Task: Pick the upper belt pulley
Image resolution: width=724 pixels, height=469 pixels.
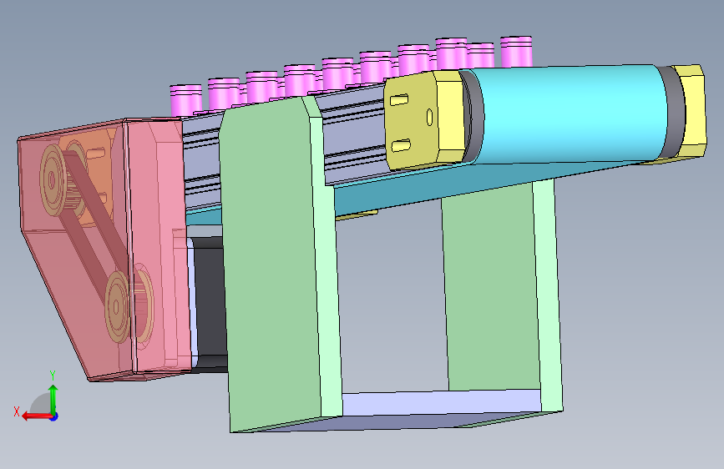Action: (54, 180)
